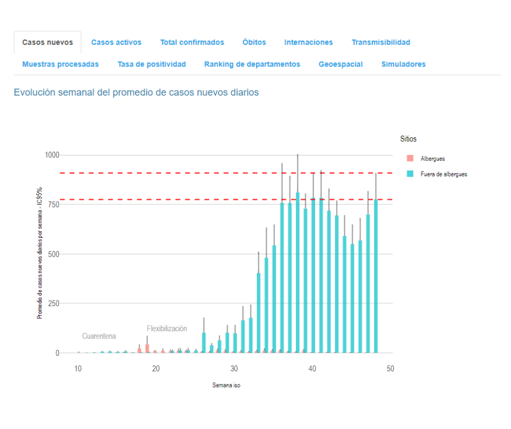Go to the Transmisibilidad tab
The width and height of the screenshot is (511, 429).
381,42
